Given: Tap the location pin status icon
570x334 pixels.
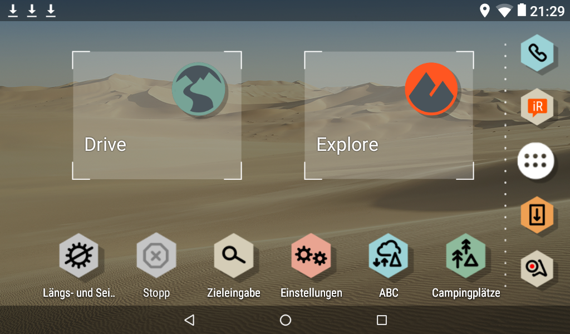Looking at the screenshot, I should tap(485, 11).
